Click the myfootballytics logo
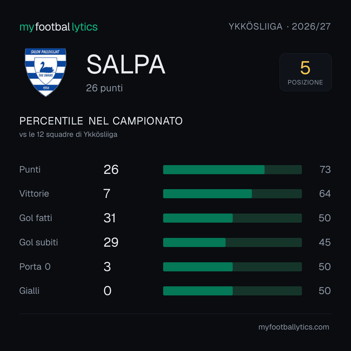Viewport: 351px width, 351px height. (58, 27)
